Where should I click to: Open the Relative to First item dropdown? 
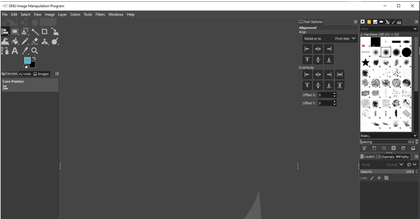330,39
